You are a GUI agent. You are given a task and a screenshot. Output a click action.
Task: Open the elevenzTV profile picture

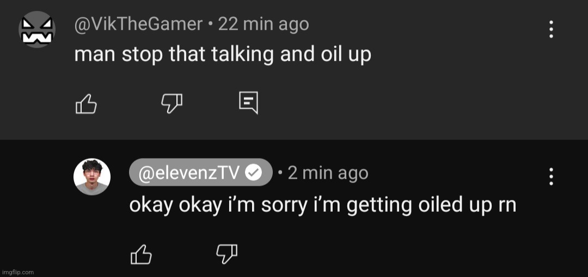click(92, 177)
